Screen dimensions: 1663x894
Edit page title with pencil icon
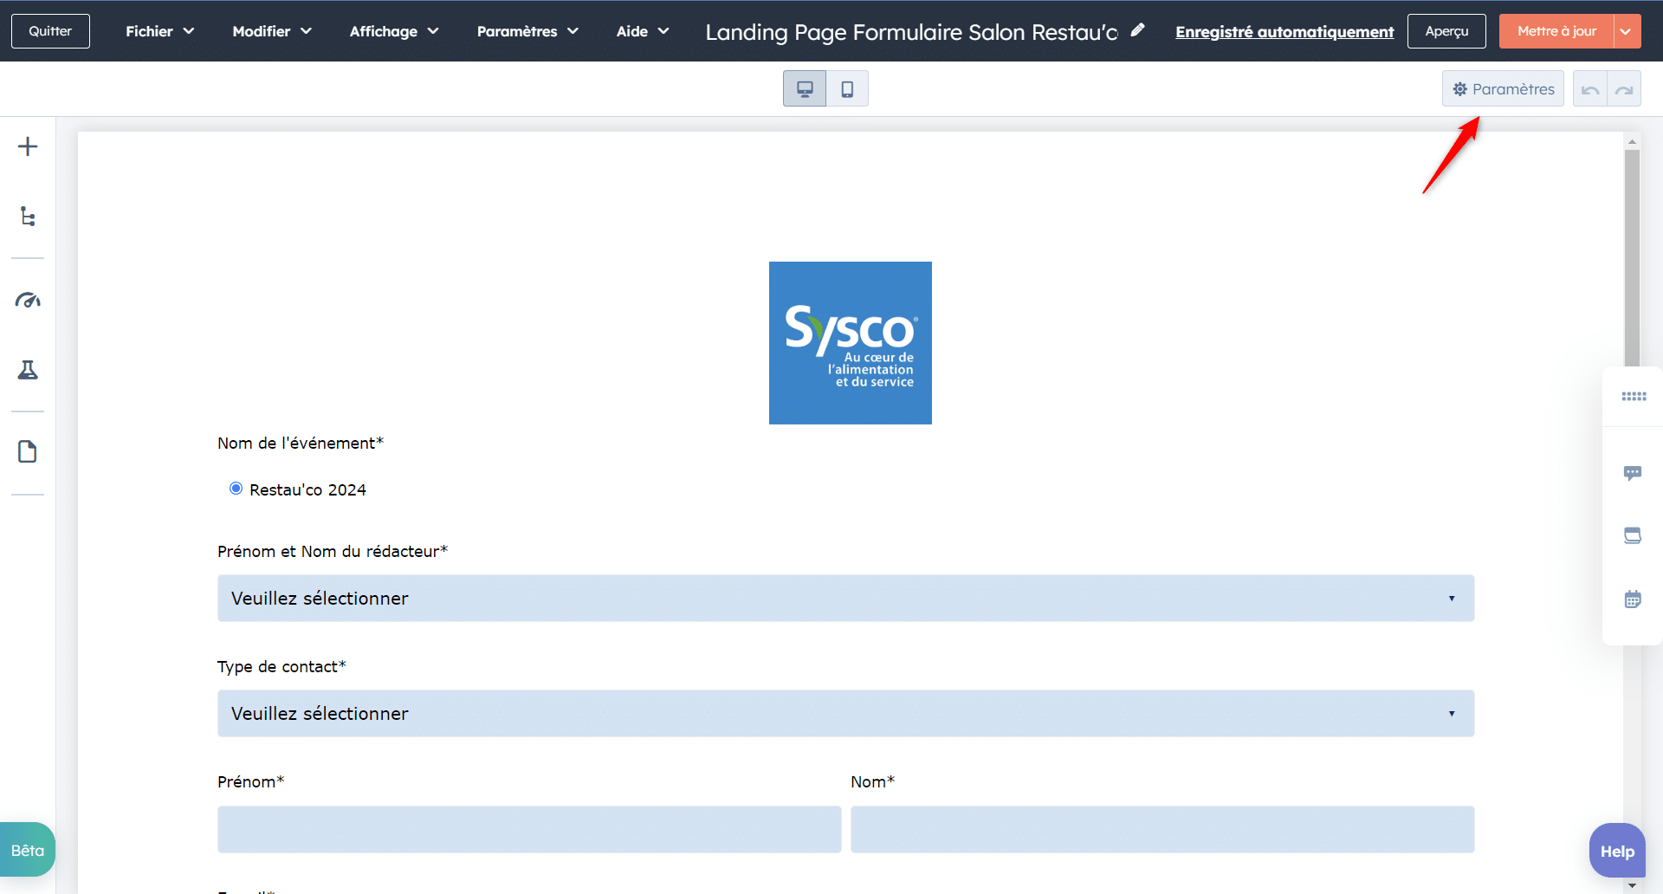[1138, 30]
